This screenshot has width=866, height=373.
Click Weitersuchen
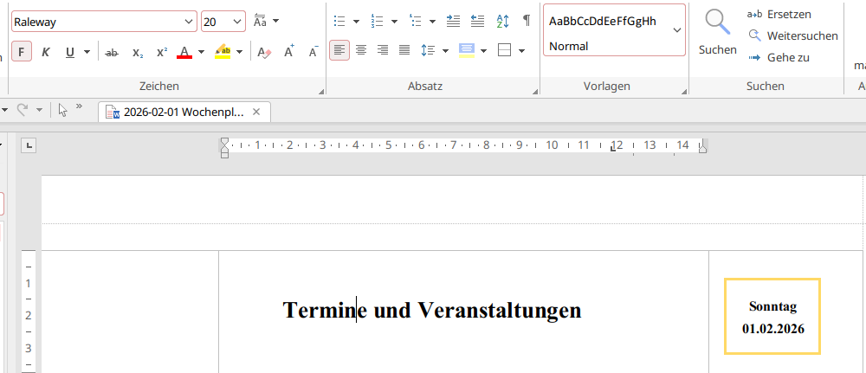point(793,35)
